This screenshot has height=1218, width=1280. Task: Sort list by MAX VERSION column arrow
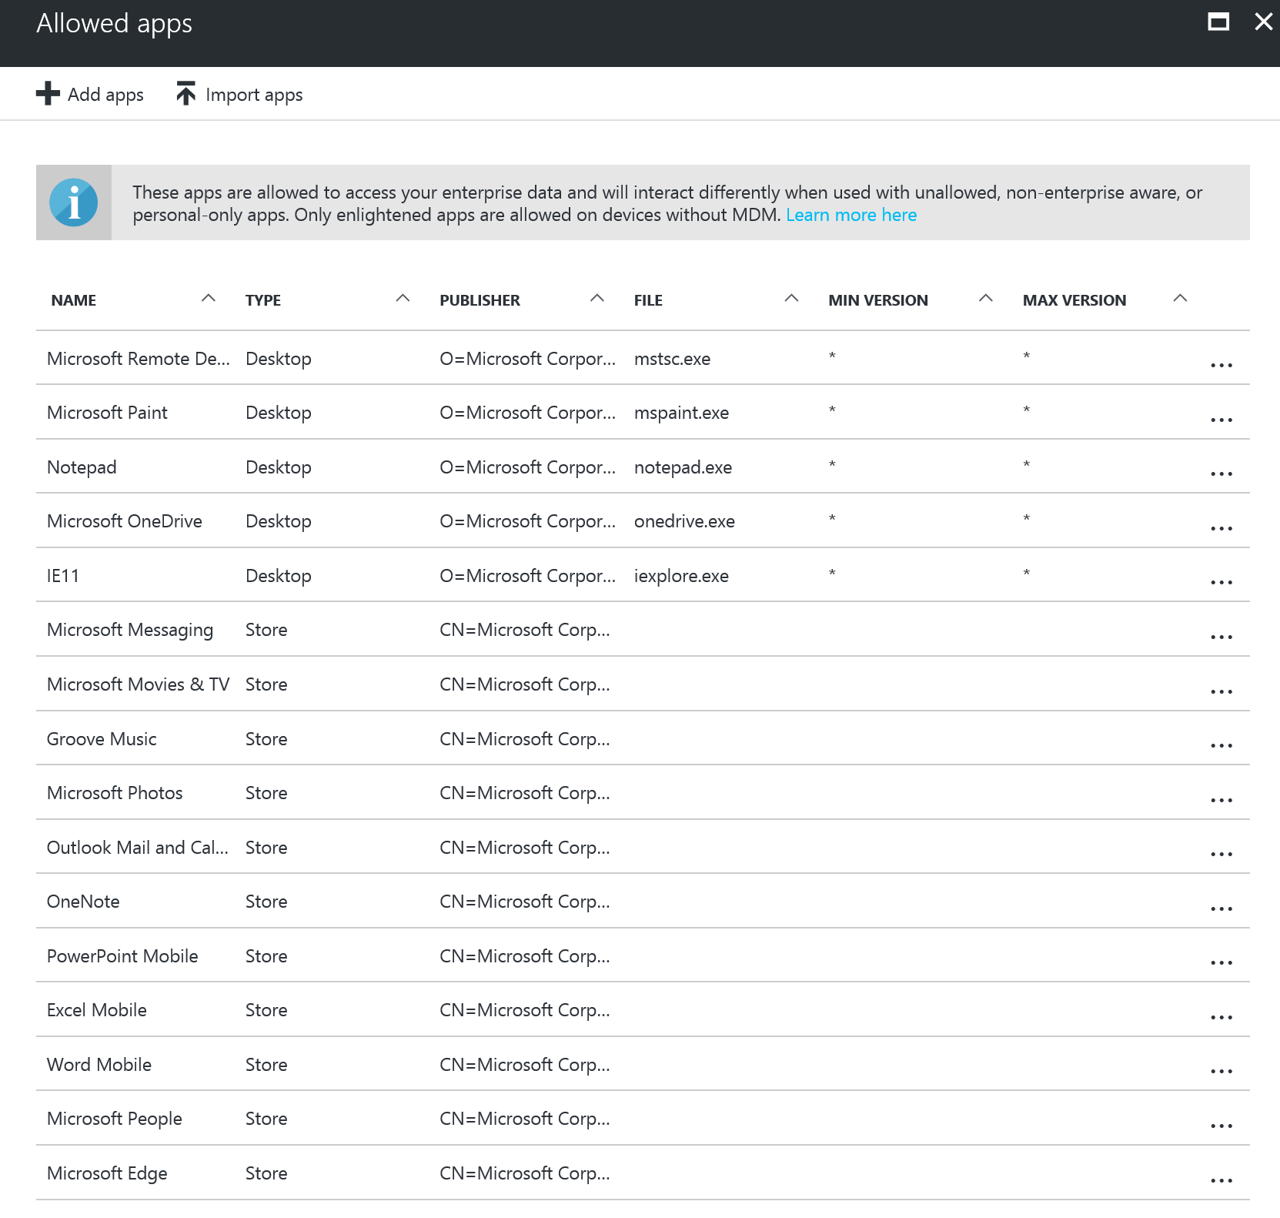pyautogui.click(x=1180, y=299)
